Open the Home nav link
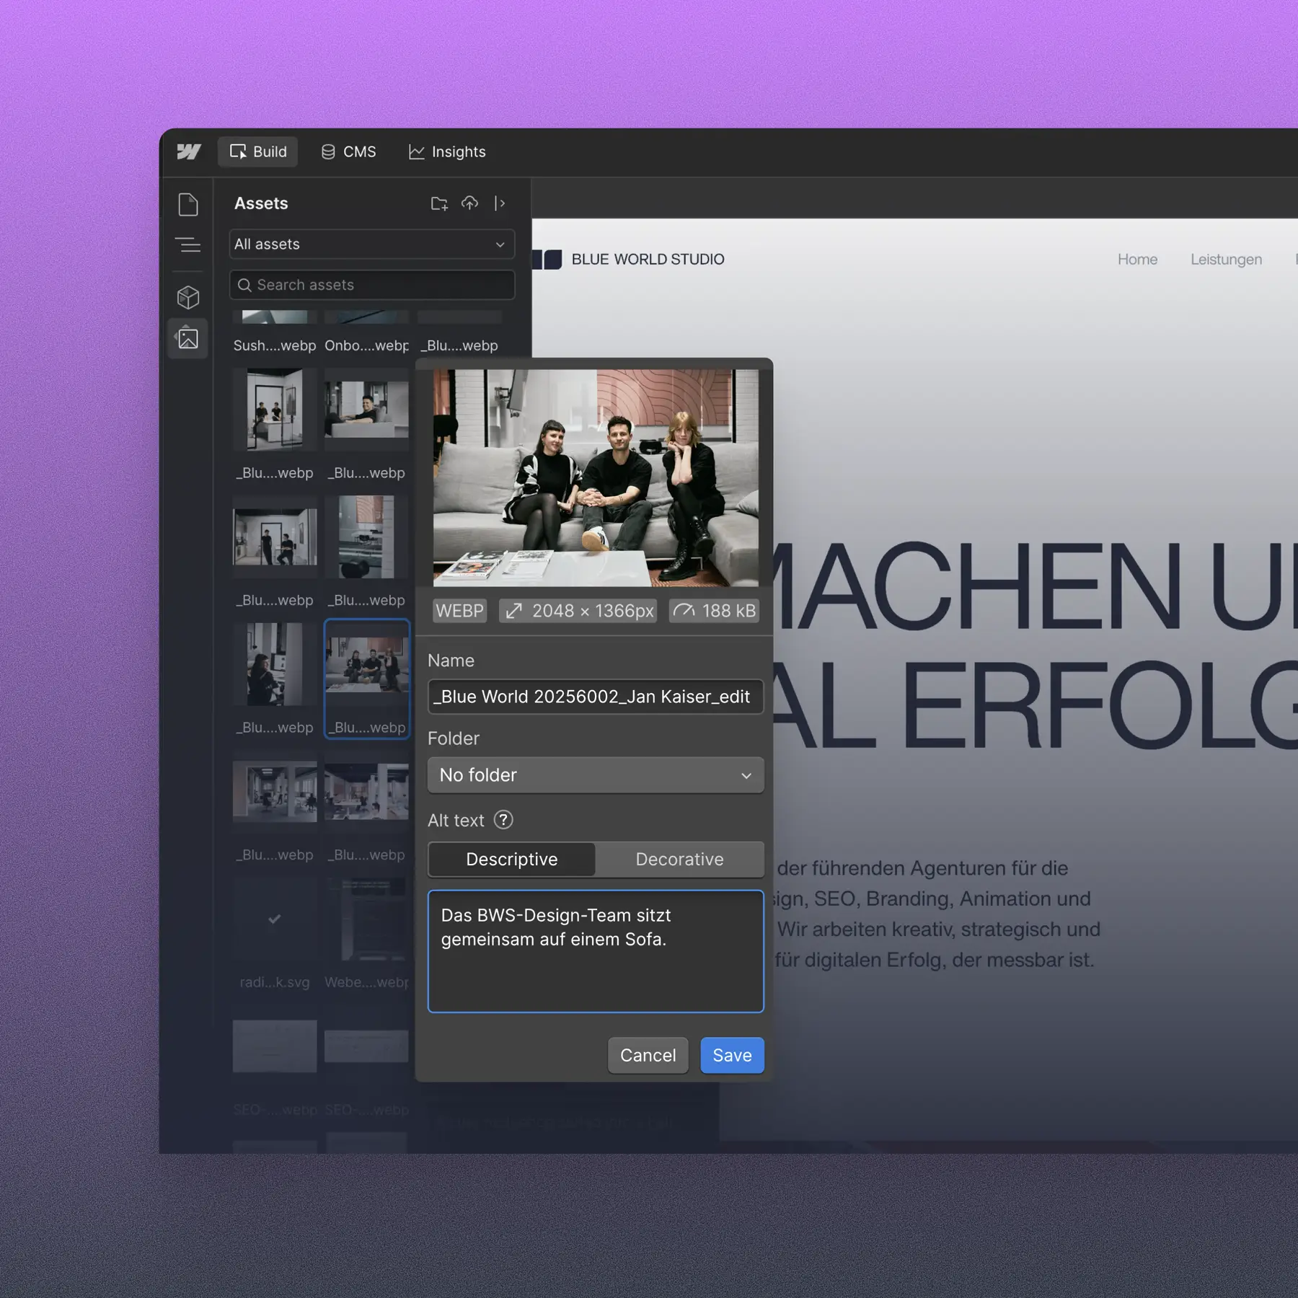Screen dimensions: 1298x1298 click(1137, 259)
